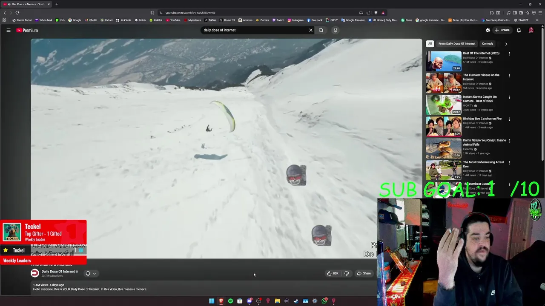Select the From Daily Dose Of Internet chip
The width and height of the screenshot is (545, 306).
point(457,43)
